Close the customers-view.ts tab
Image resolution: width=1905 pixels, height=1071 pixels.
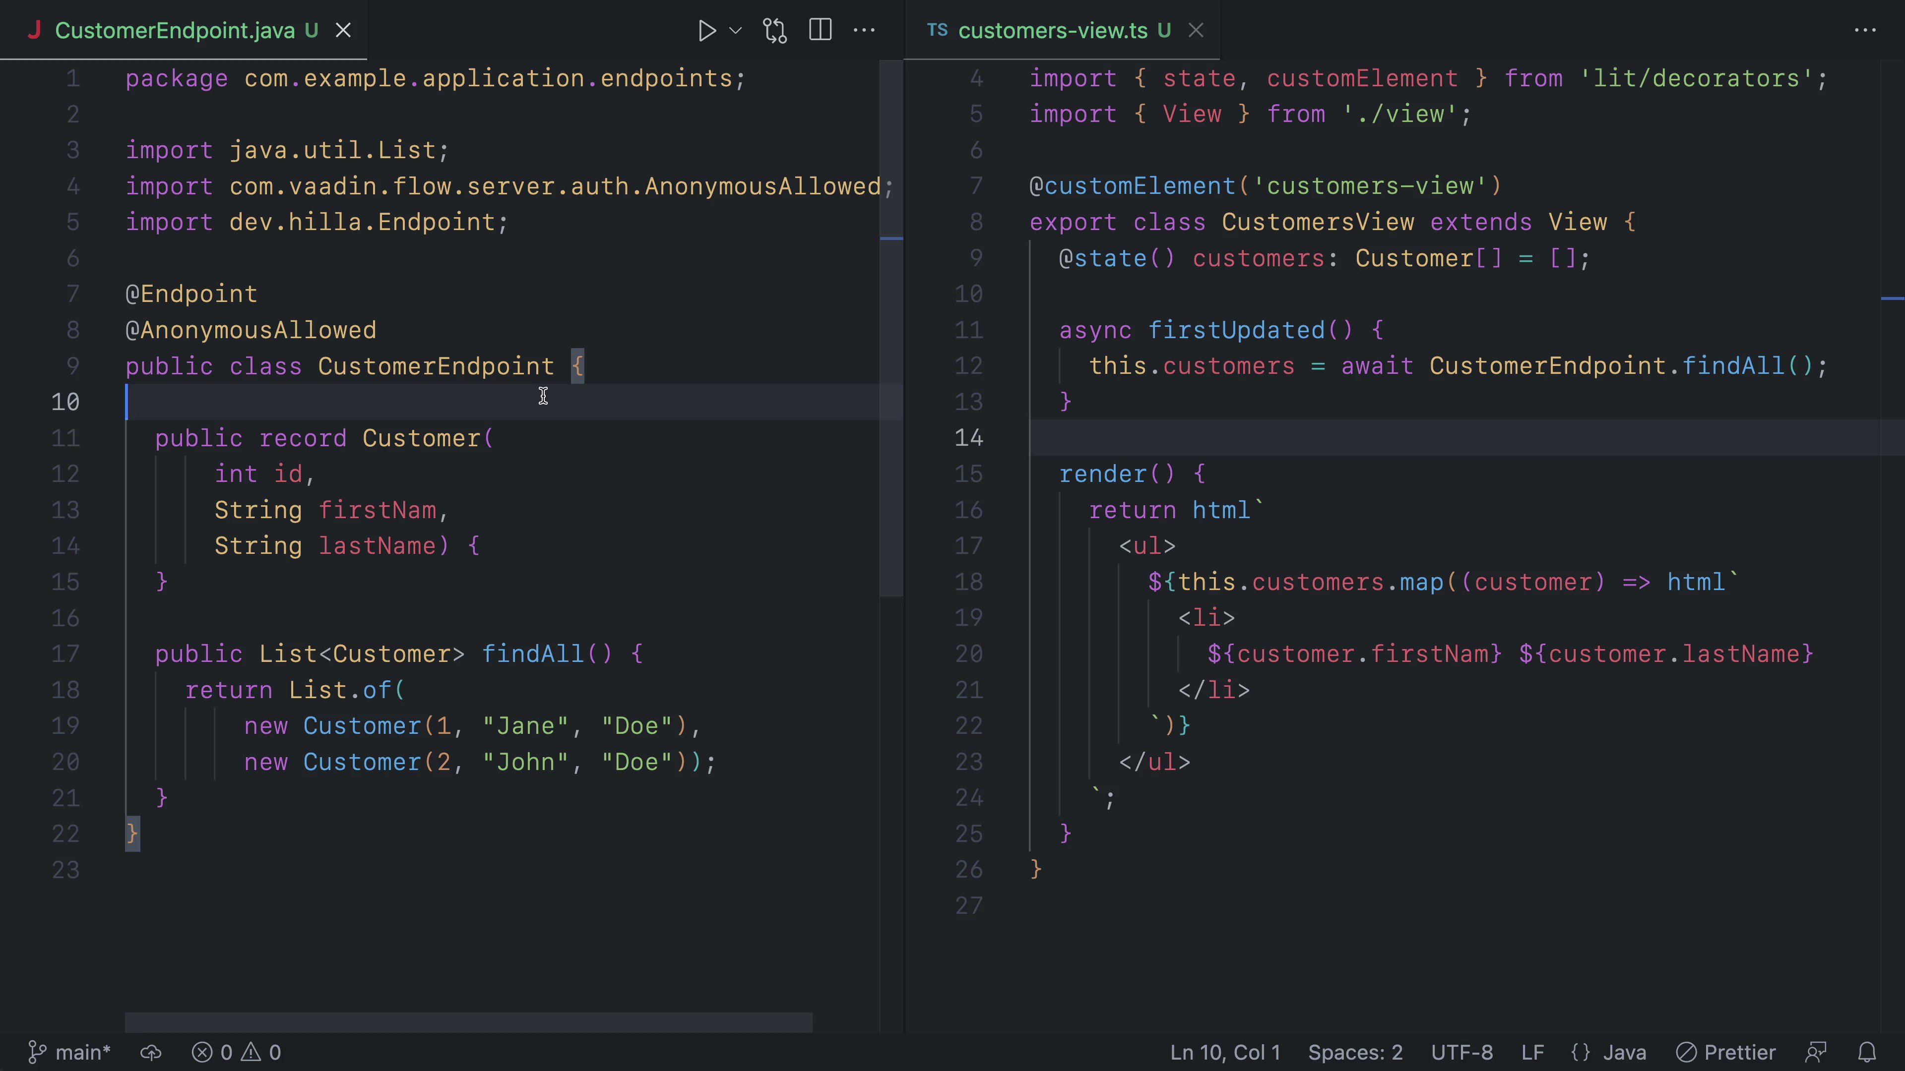point(1196,30)
